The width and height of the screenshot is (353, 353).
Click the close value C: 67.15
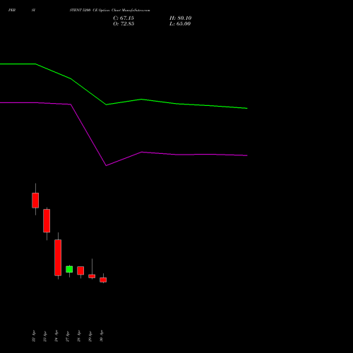click(124, 18)
